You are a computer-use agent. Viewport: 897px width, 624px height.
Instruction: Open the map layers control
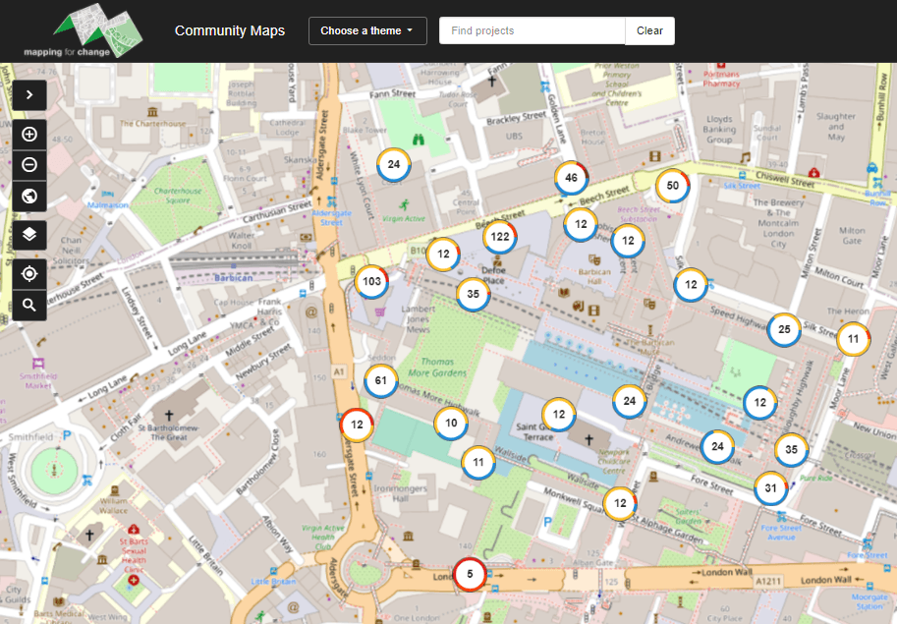(29, 234)
